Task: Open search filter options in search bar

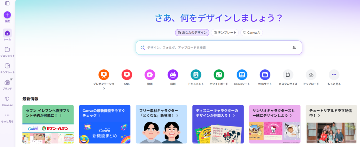Action: click(x=294, y=48)
